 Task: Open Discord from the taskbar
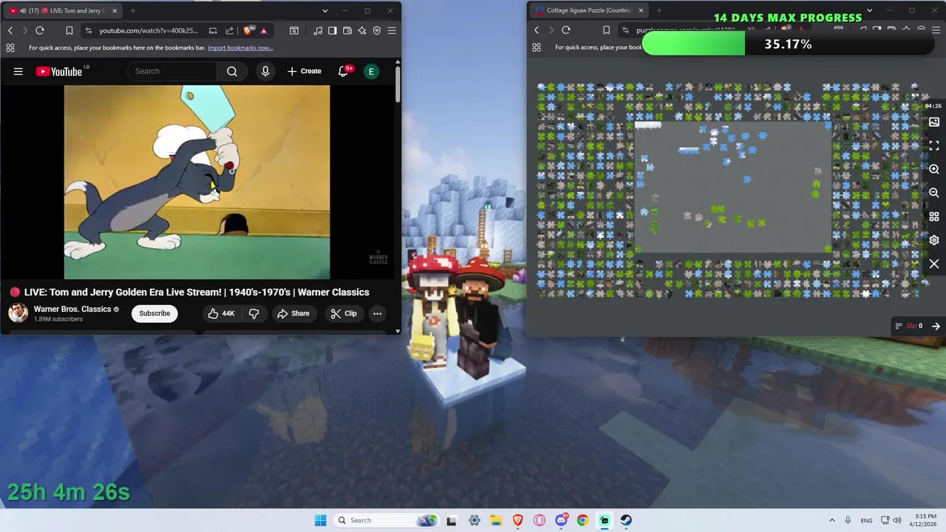coord(561,520)
